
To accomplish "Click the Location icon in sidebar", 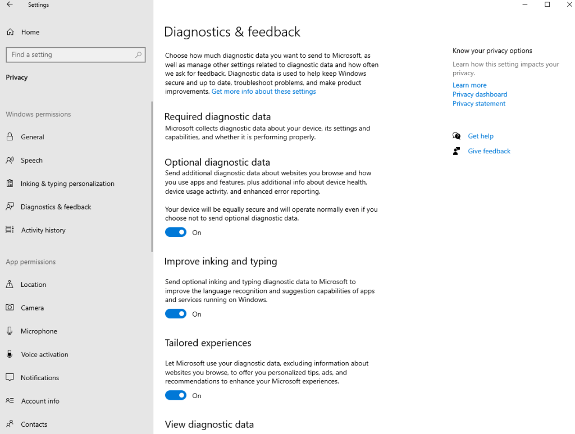I will tap(10, 285).
